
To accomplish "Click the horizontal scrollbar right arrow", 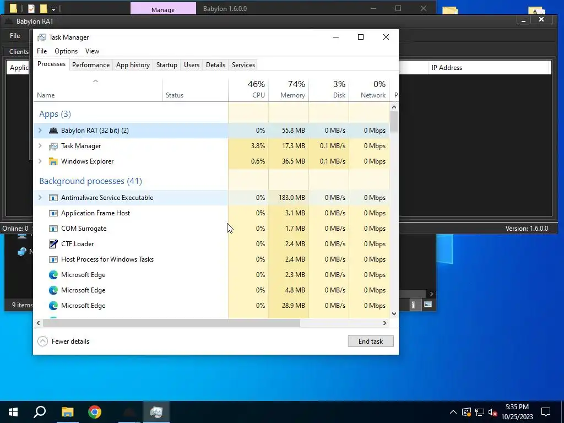I will (x=385, y=323).
